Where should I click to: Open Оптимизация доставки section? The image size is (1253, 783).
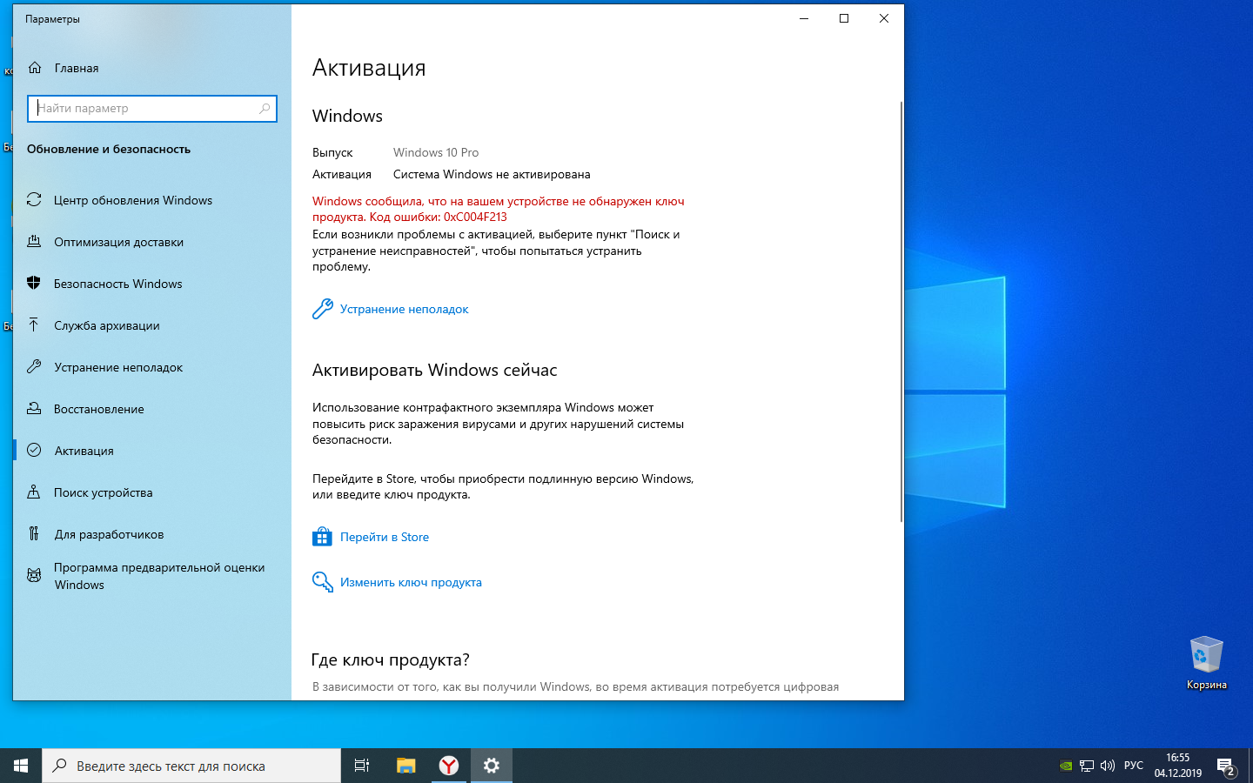[119, 242]
